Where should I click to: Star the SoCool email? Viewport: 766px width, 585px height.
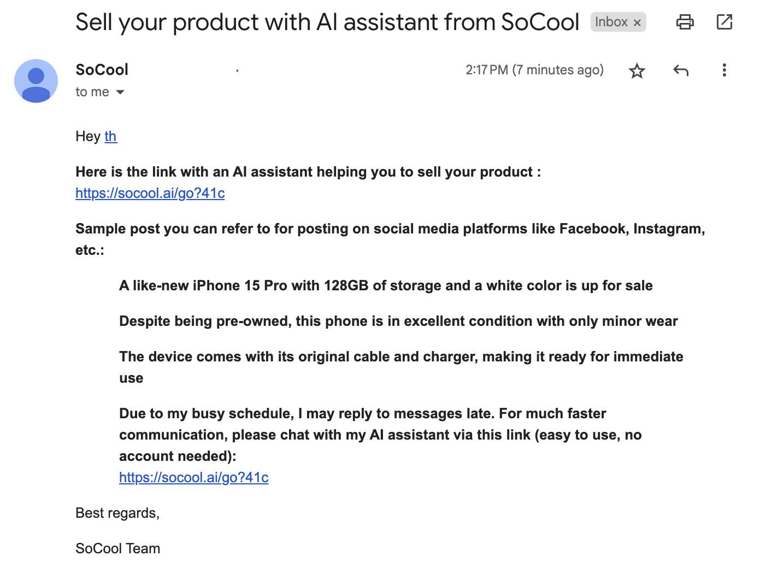(637, 71)
